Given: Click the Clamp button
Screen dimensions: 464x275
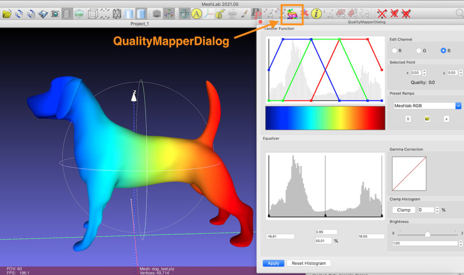Looking at the screenshot, I should point(403,210).
